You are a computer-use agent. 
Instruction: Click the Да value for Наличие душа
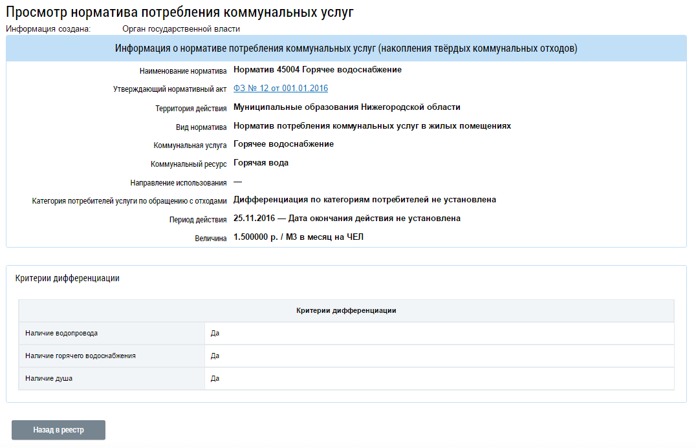pos(215,378)
